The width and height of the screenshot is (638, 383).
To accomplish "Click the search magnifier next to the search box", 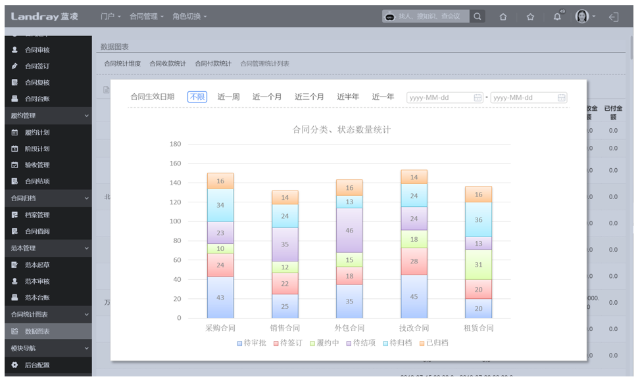I will point(478,16).
